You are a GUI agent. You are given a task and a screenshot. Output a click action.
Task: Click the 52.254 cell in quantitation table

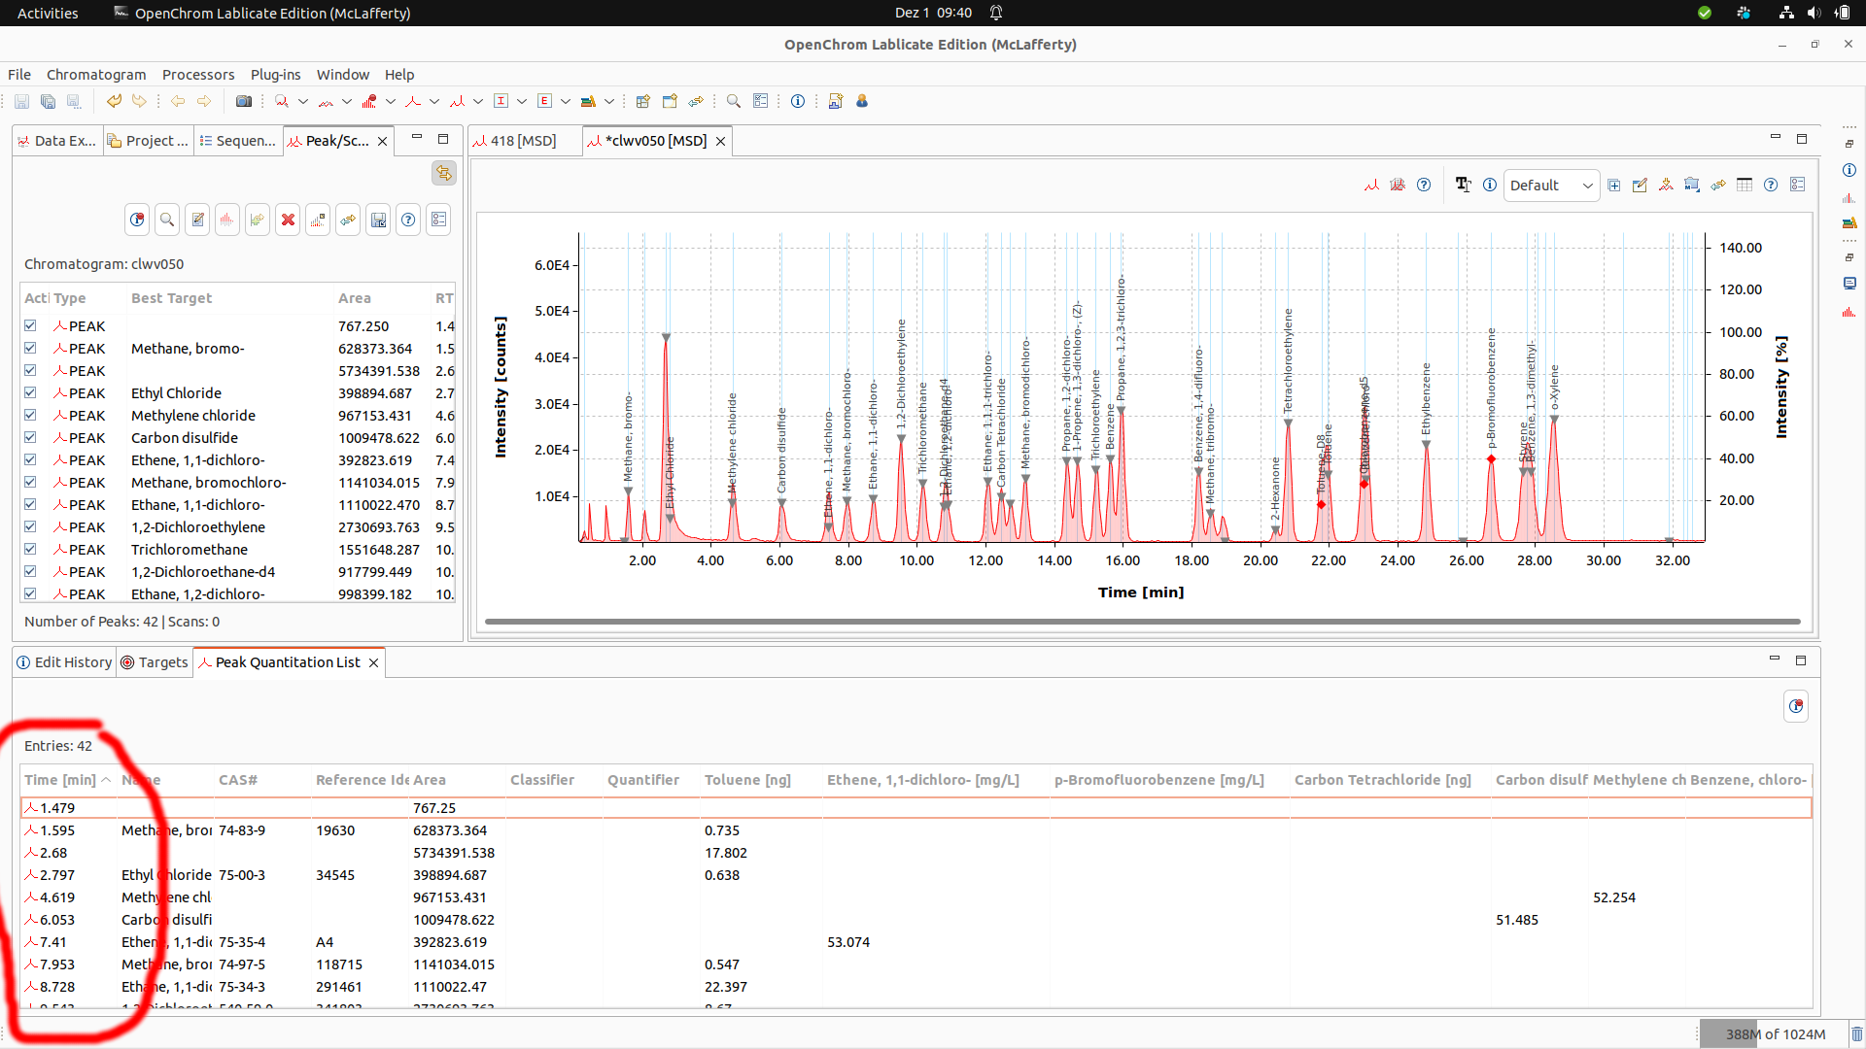pos(1614,897)
